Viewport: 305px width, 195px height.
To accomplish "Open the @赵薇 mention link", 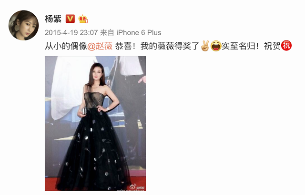I will coord(100,46).
